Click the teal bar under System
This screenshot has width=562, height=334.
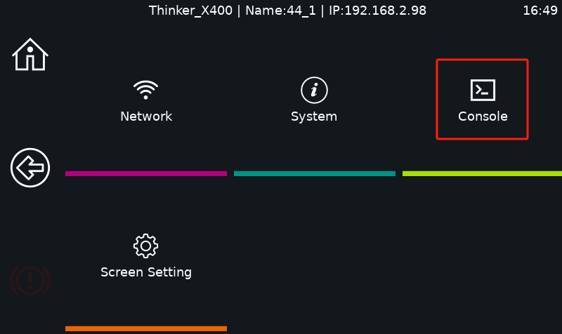click(x=315, y=173)
